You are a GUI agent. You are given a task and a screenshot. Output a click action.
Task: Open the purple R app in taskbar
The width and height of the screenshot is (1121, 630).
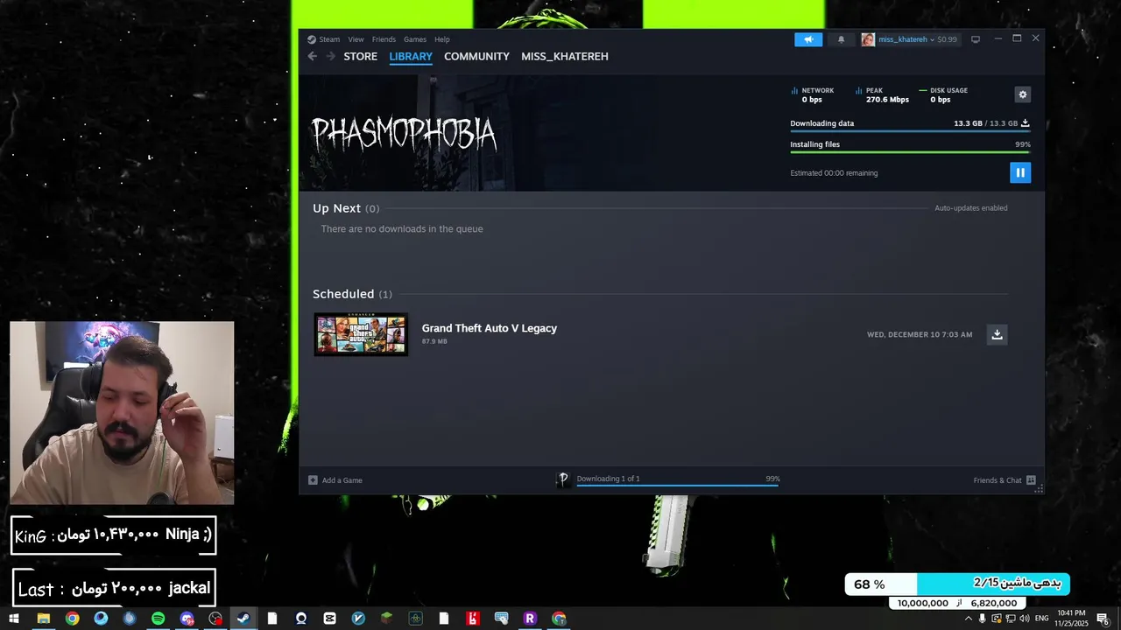click(529, 619)
